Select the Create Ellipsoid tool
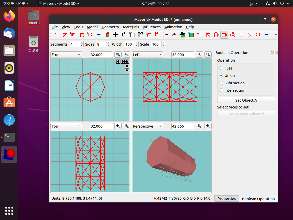This screenshot has width=293, height=220. pyautogui.click(x=216, y=34)
